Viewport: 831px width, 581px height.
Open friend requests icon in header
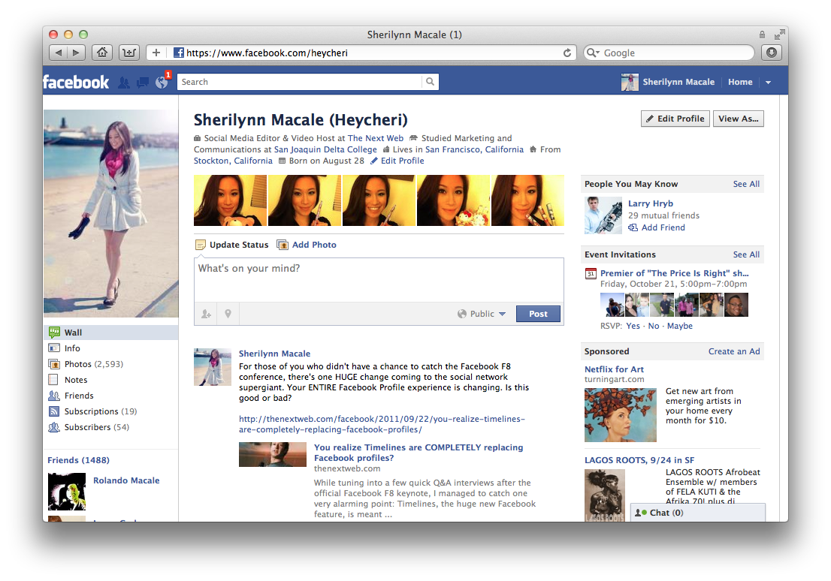pos(123,83)
